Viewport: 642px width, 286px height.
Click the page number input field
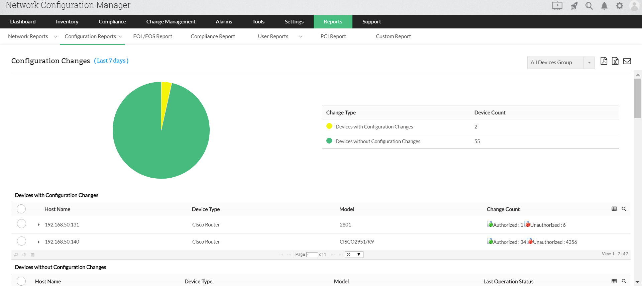tap(312, 255)
